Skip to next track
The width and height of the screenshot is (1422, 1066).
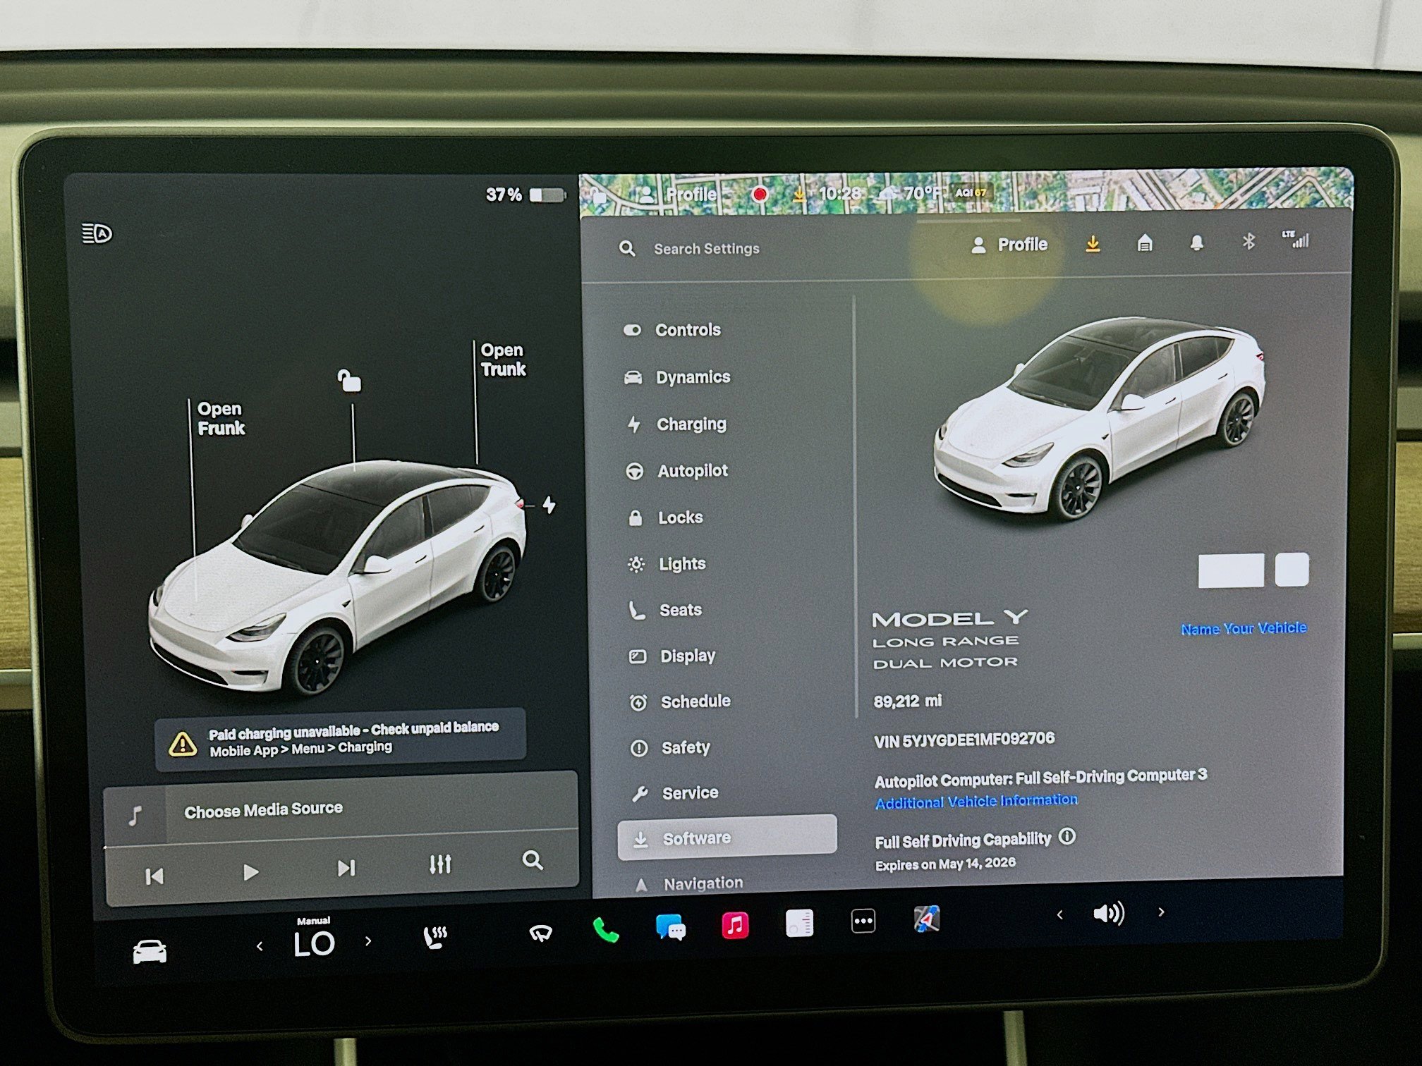click(x=346, y=868)
